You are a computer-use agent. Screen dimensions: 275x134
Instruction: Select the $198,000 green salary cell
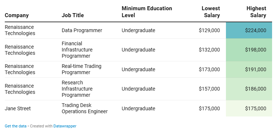(249, 50)
